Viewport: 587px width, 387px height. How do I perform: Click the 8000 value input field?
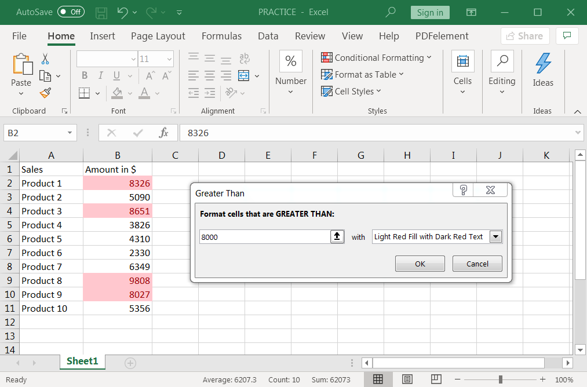pos(265,237)
